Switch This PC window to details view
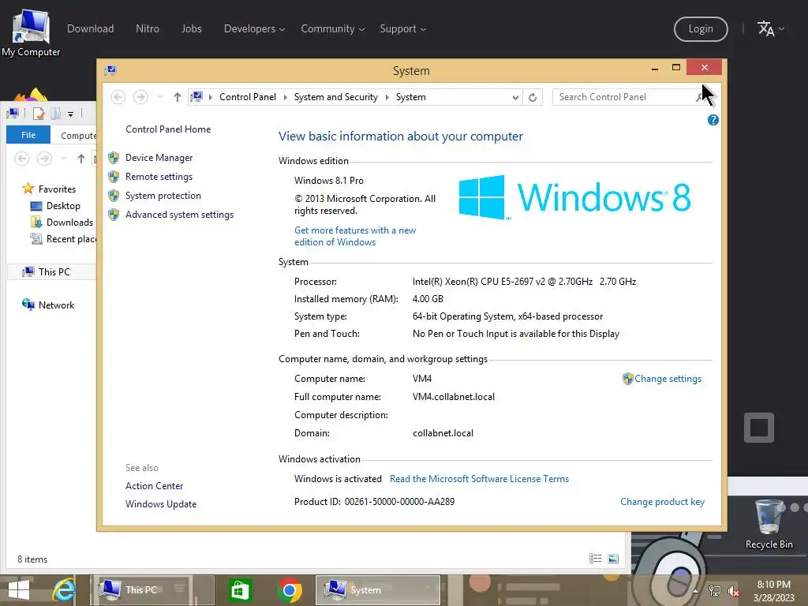This screenshot has width=808, height=606. (x=595, y=559)
